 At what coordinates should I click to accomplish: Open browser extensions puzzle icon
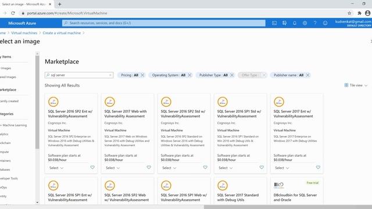359,13
